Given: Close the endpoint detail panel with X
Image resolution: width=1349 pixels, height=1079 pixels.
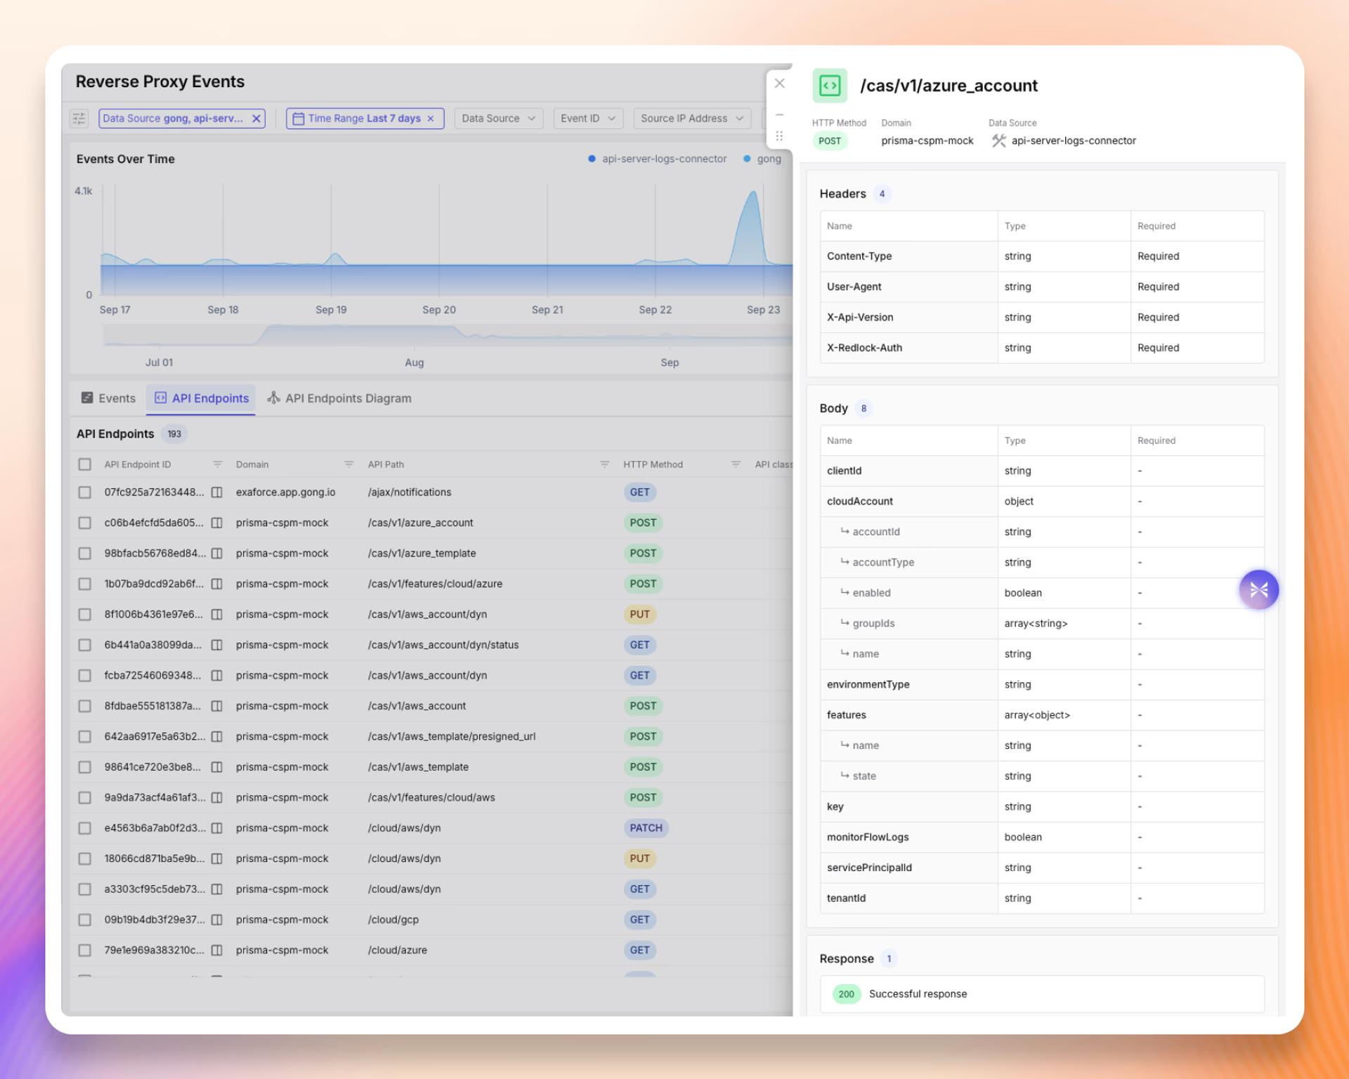Looking at the screenshot, I should 779,83.
